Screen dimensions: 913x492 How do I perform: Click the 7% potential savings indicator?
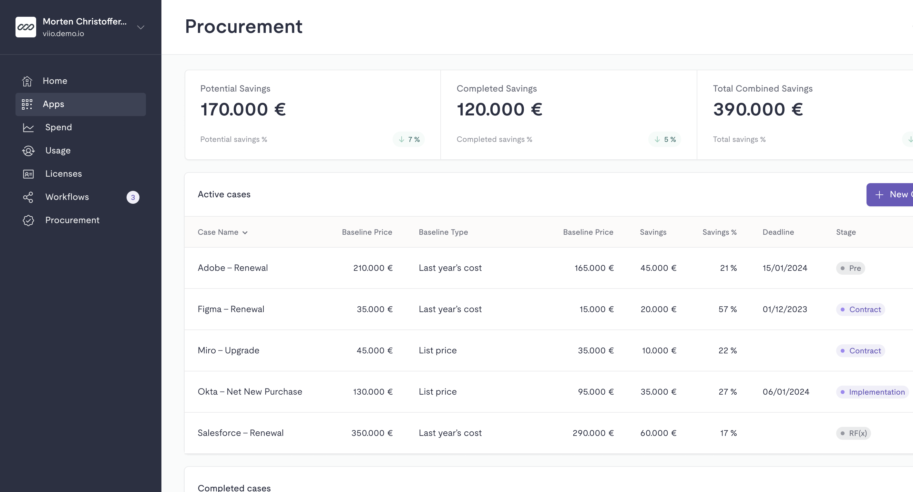[409, 139]
